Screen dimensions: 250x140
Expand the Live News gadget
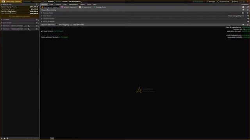point(2,20)
